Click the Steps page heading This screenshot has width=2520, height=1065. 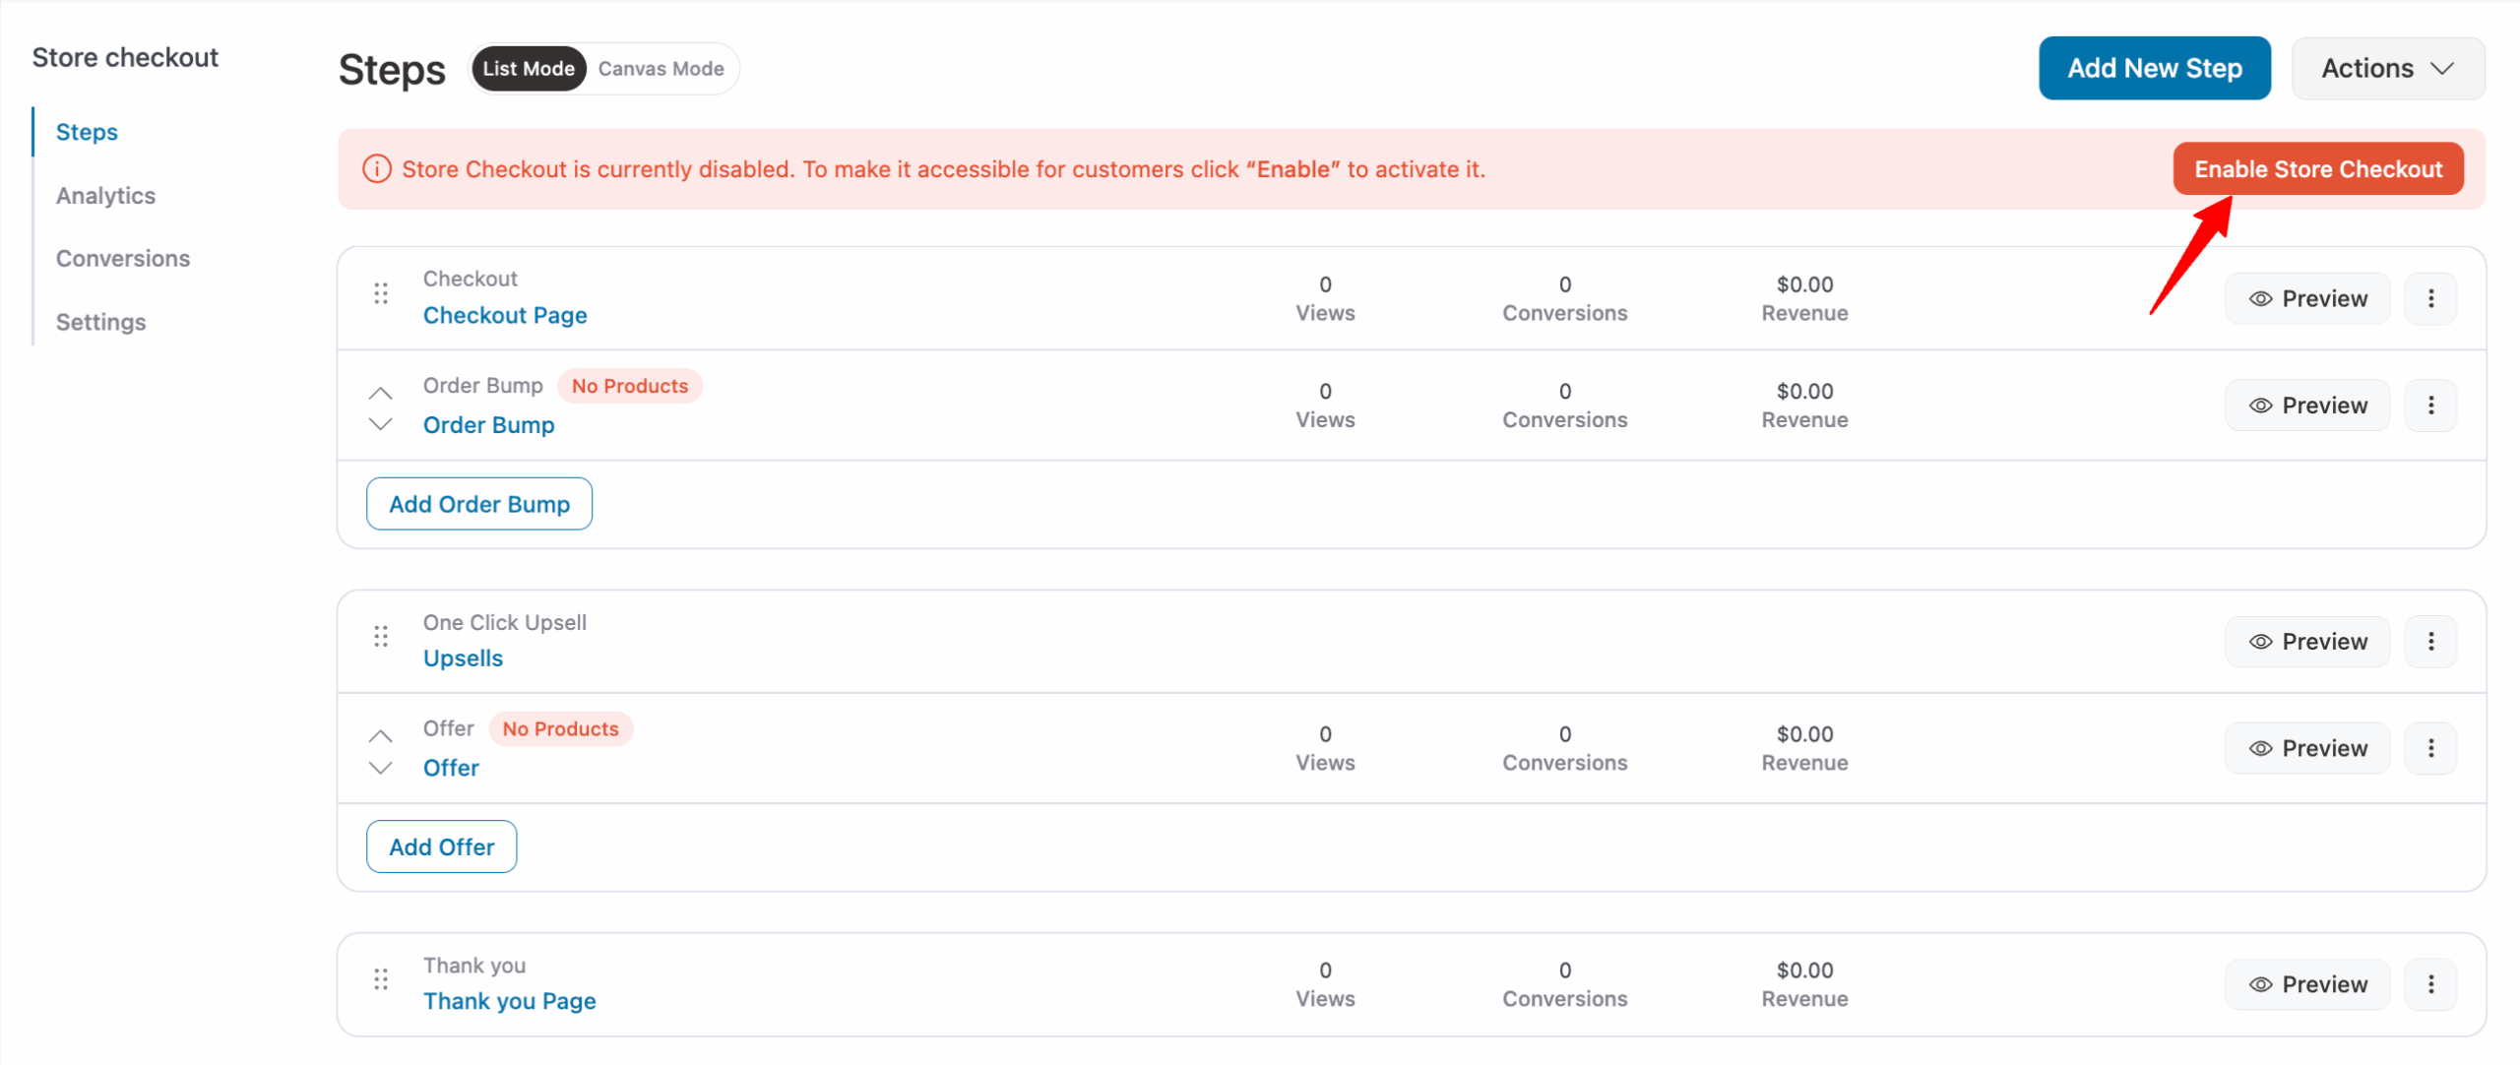click(392, 70)
